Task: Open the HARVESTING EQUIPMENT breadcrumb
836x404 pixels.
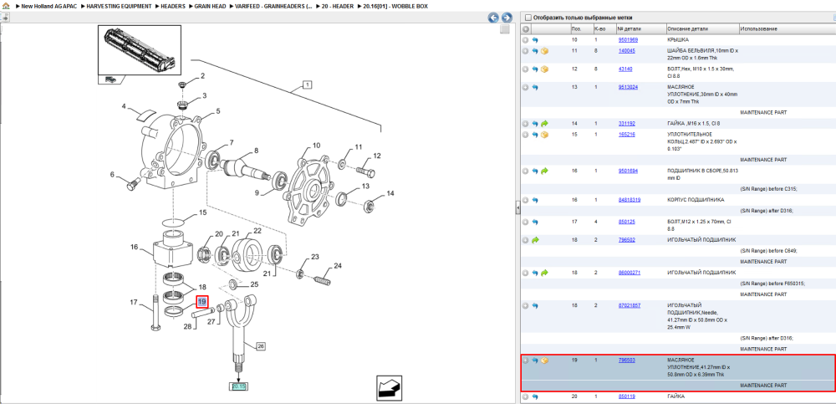Action: click(x=117, y=7)
